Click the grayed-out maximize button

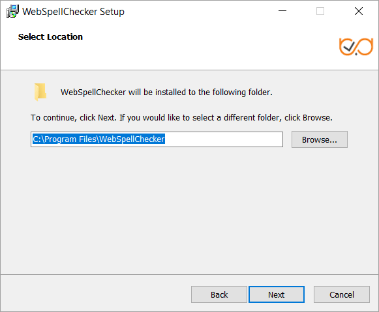320,11
